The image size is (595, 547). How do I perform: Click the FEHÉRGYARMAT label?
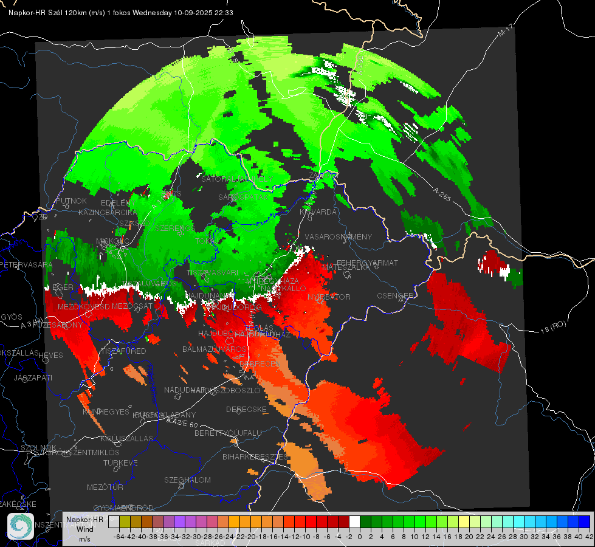click(x=367, y=263)
